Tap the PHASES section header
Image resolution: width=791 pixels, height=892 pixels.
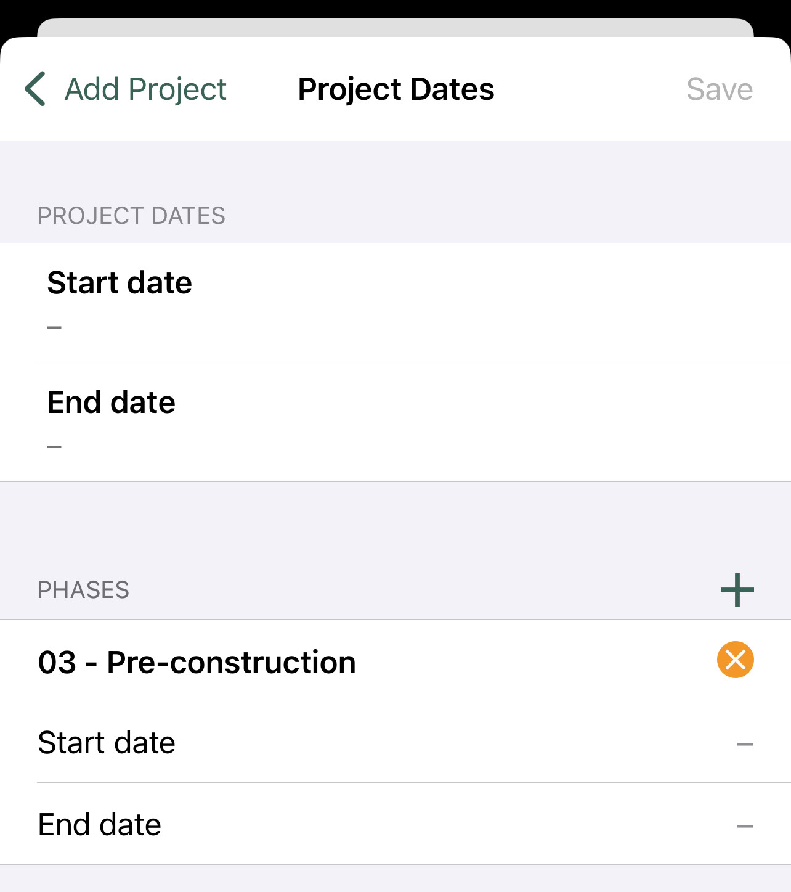click(x=83, y=590)
